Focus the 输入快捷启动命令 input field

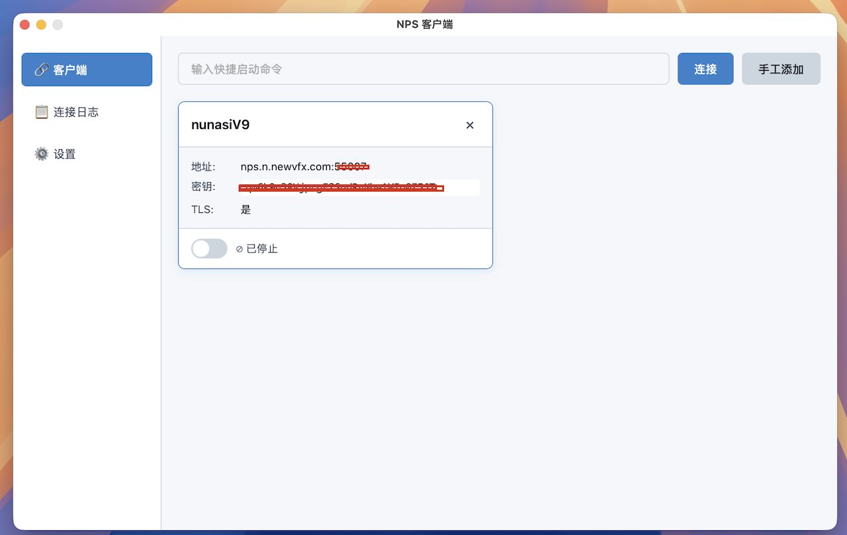pos(423,69)
